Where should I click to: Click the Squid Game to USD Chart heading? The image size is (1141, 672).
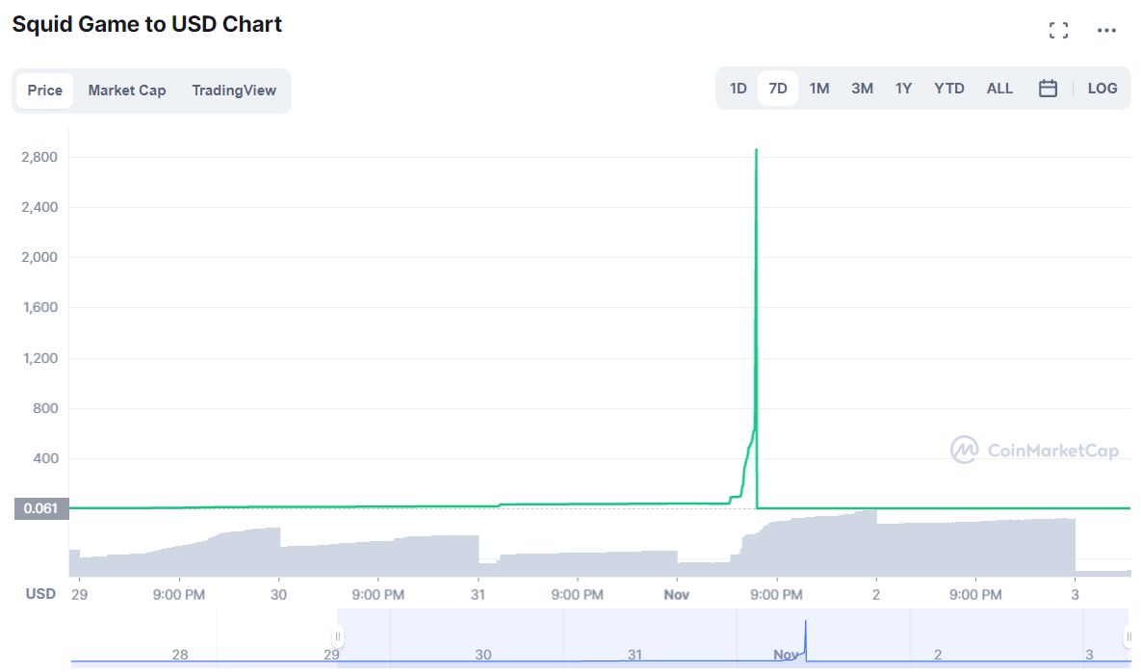point(147,24)
